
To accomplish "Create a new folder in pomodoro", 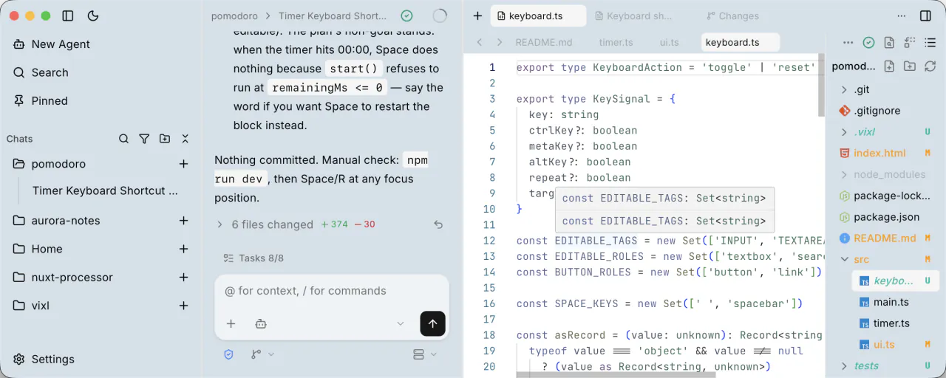I will click(x=909, y=66).
